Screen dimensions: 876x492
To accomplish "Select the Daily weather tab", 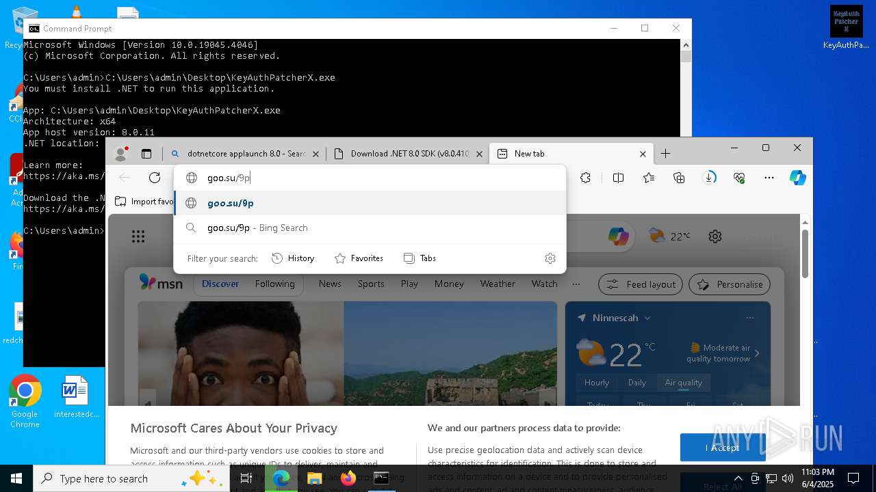I will coord(637,383).
